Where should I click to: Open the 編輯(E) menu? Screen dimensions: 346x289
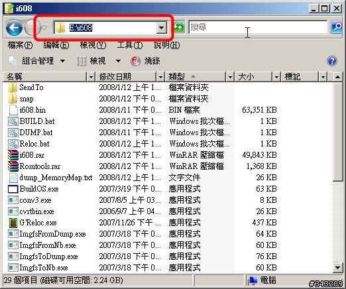(56, 45)
